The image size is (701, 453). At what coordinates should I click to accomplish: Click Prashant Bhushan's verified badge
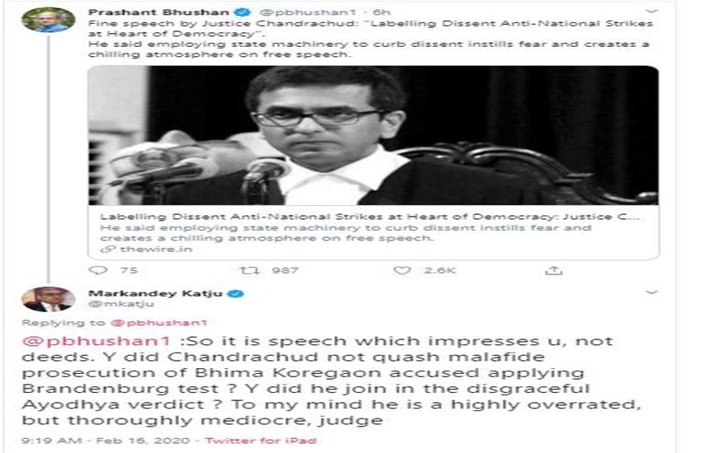[x=244, y=12]
